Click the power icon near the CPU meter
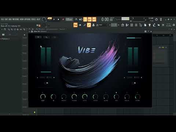Viewport: 176px width, 132px height. (x=156, y=19)
